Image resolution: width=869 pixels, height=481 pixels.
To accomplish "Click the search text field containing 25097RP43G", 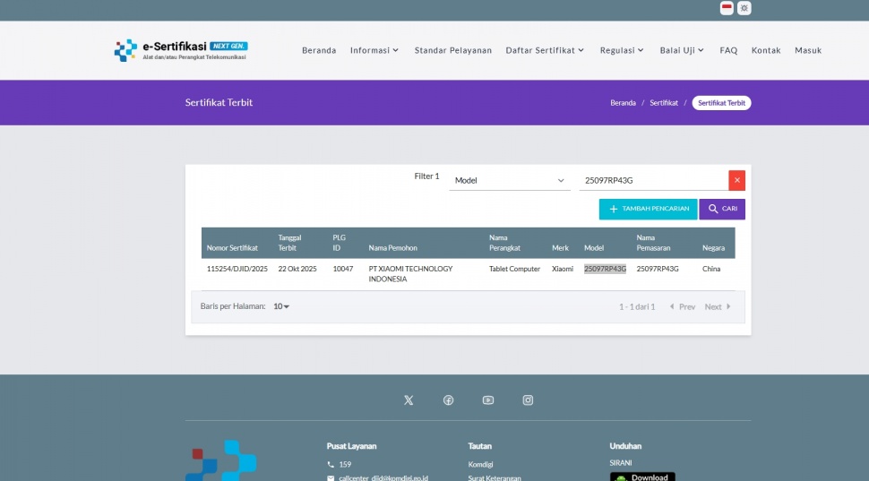I will pos(651,181).
